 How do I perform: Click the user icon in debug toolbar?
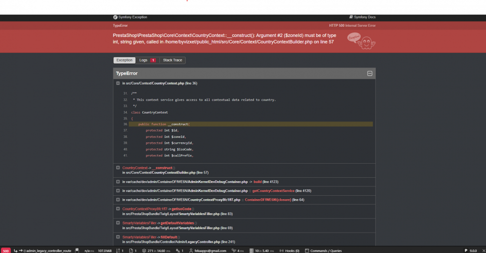tap(191, 251)
